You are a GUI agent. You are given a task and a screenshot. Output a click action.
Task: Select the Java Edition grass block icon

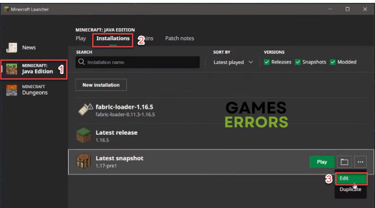pyautogui.click(x=12, y=69)
